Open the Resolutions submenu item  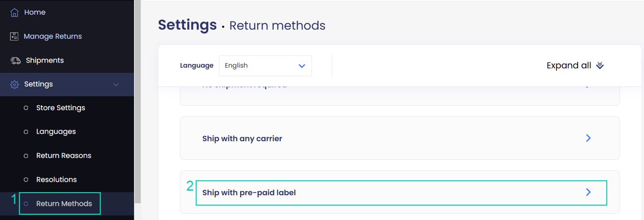(56, 180)
